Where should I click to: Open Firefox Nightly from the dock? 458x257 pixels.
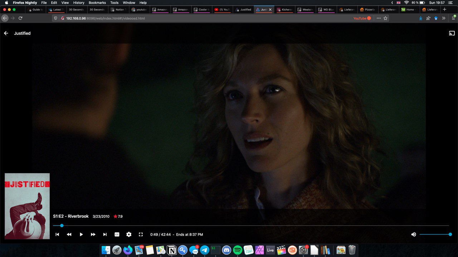(x=128, y=250)
